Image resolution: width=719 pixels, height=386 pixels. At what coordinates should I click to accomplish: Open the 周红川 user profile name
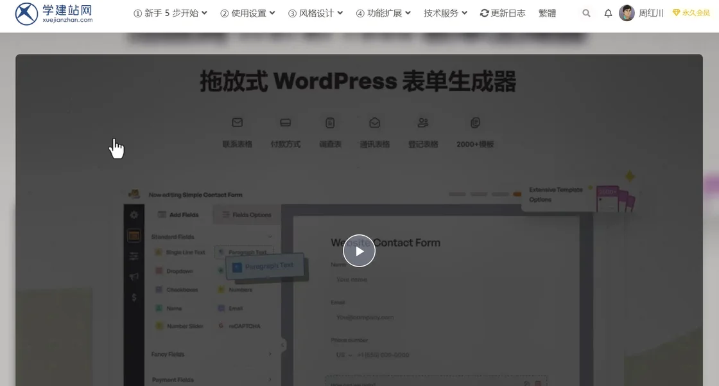[651, 13]
